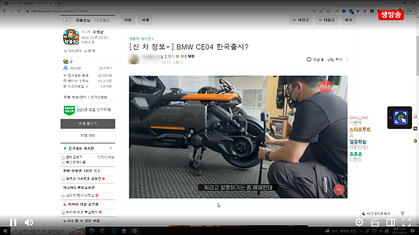
Task: Open the Windows Start menu
Action: [5, 231]
